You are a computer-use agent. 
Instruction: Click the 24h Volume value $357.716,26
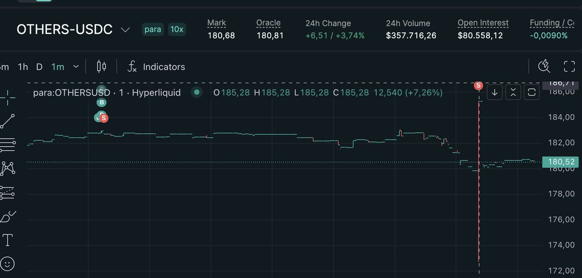[411, 35]
